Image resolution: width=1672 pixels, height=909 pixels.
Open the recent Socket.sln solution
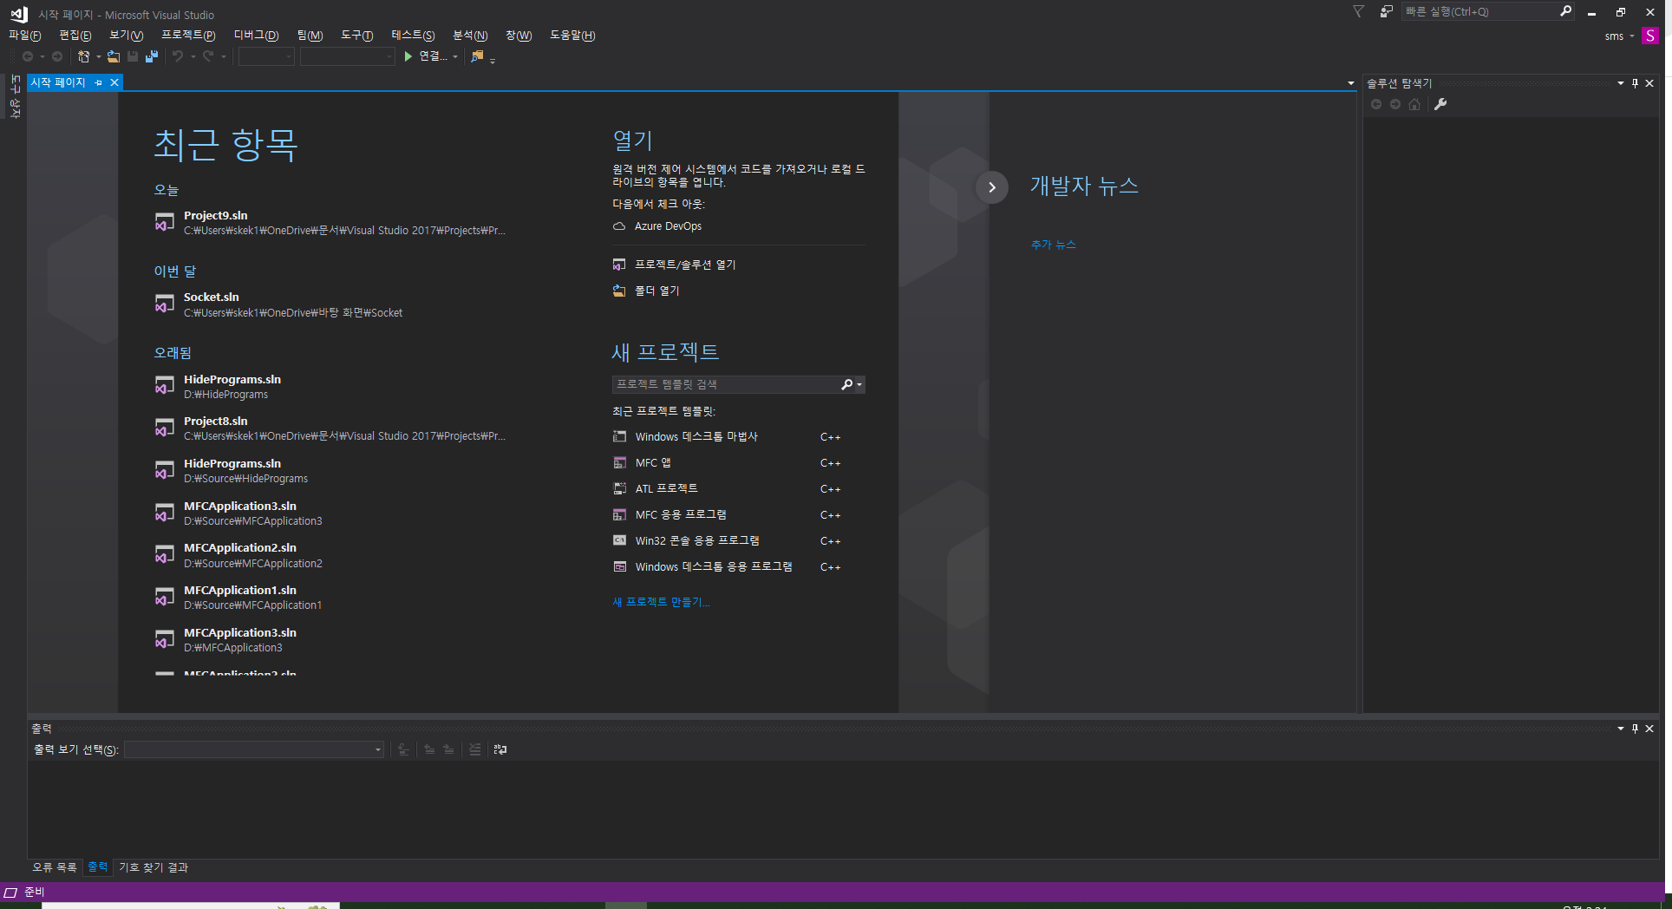(278, 304)
